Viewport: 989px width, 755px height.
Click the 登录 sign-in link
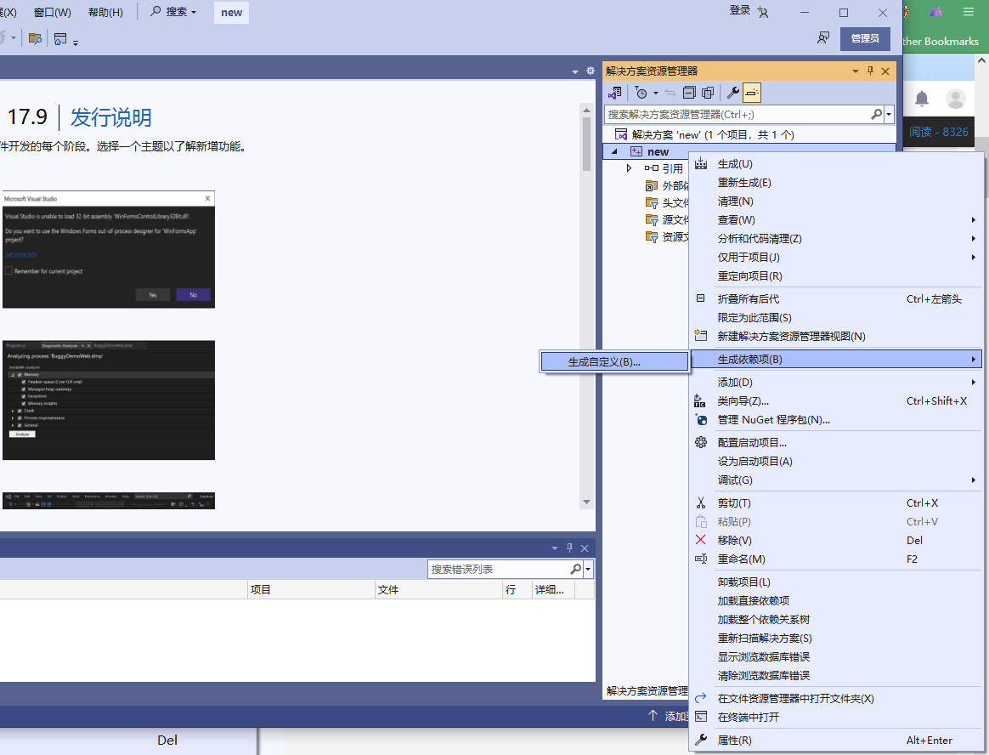coord(740,10)
